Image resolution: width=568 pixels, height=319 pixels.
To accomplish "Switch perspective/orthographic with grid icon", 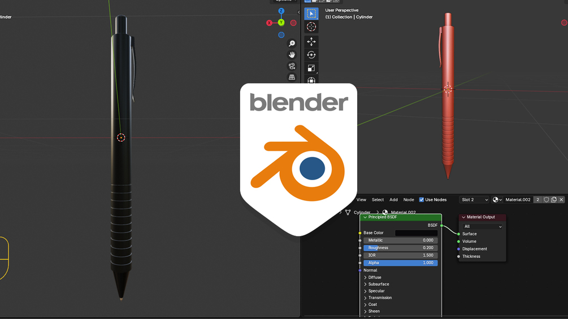I will [x=292, y=77].
